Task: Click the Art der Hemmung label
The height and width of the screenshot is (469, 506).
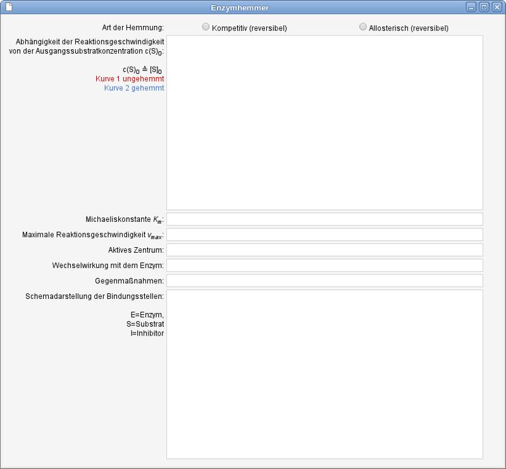Action: pos(133,28)
